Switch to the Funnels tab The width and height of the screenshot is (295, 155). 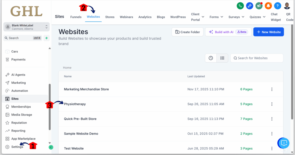coord(76,17)
